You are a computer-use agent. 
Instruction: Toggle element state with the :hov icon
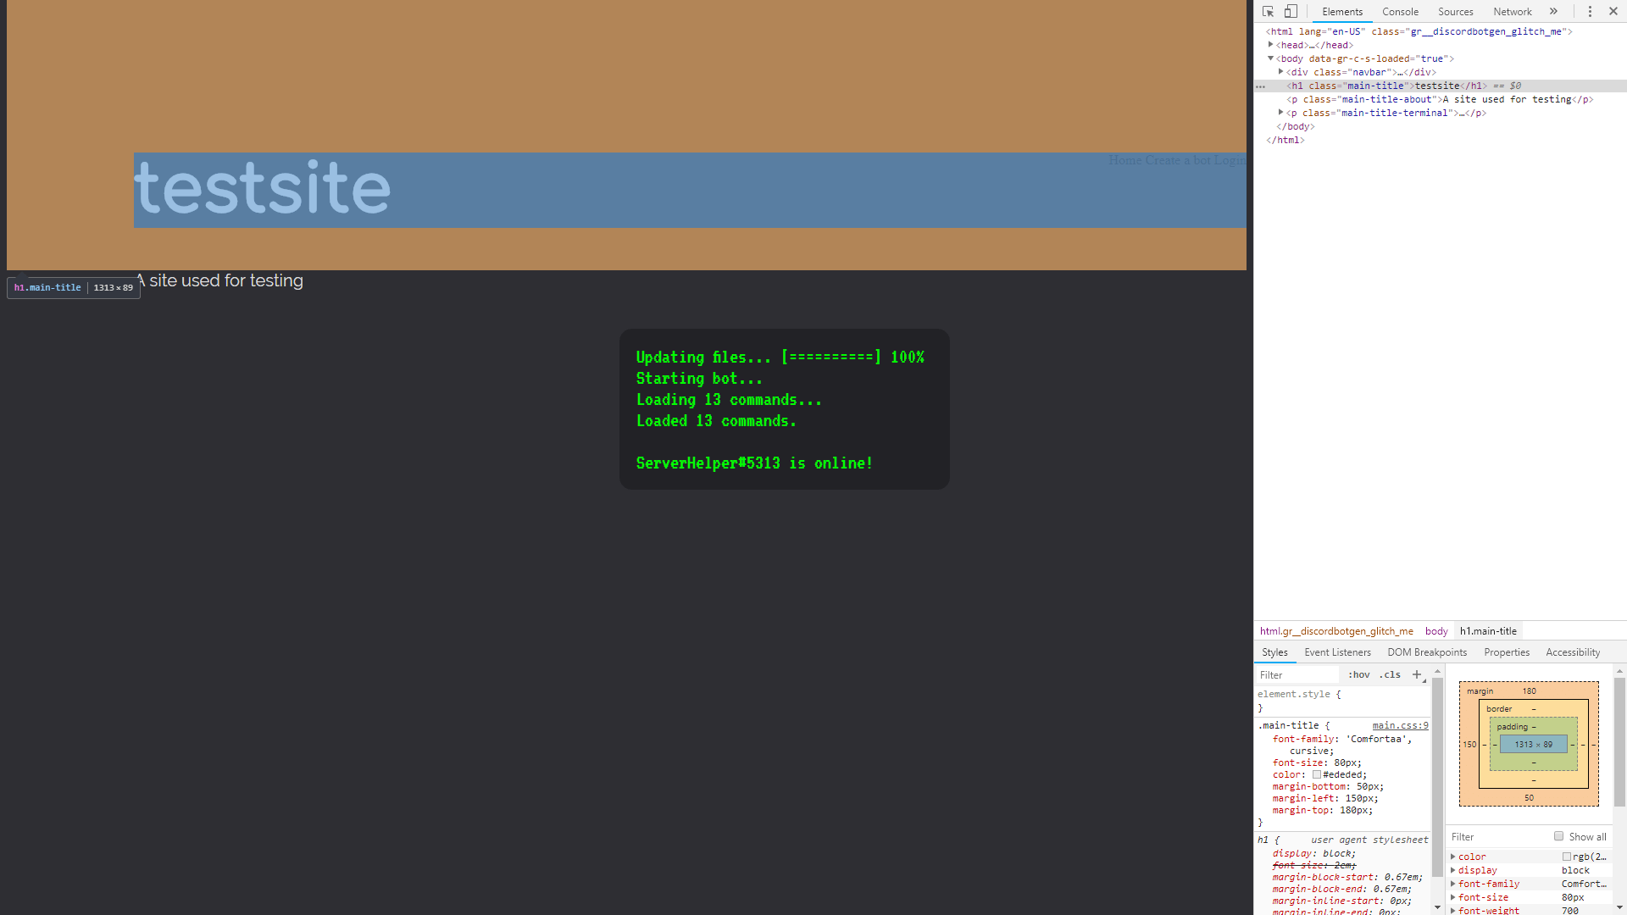(x=1358, y=674)
